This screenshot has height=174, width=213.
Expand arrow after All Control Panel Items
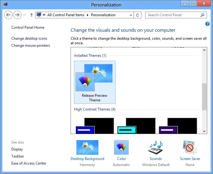point(88,15)
